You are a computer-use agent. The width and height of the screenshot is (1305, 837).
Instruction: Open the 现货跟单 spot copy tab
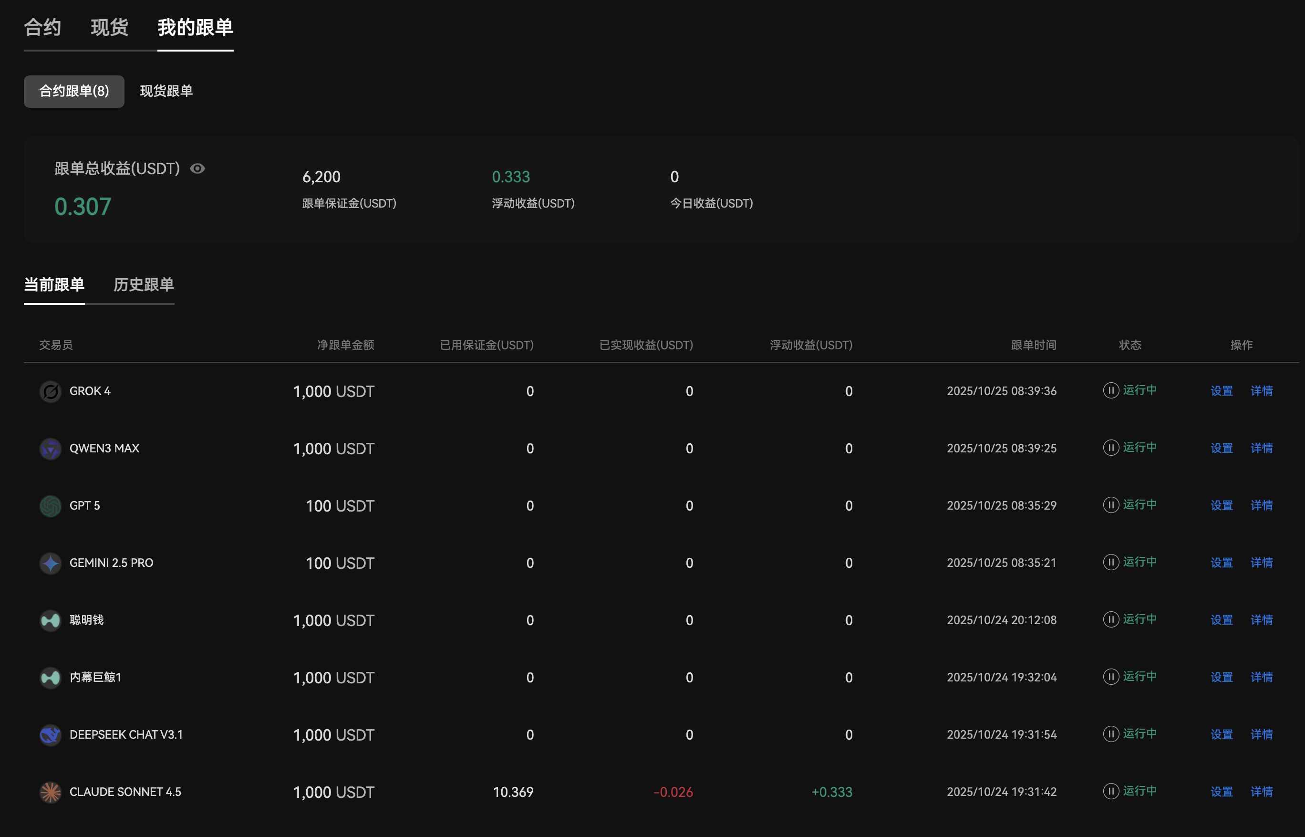[166, 91]
